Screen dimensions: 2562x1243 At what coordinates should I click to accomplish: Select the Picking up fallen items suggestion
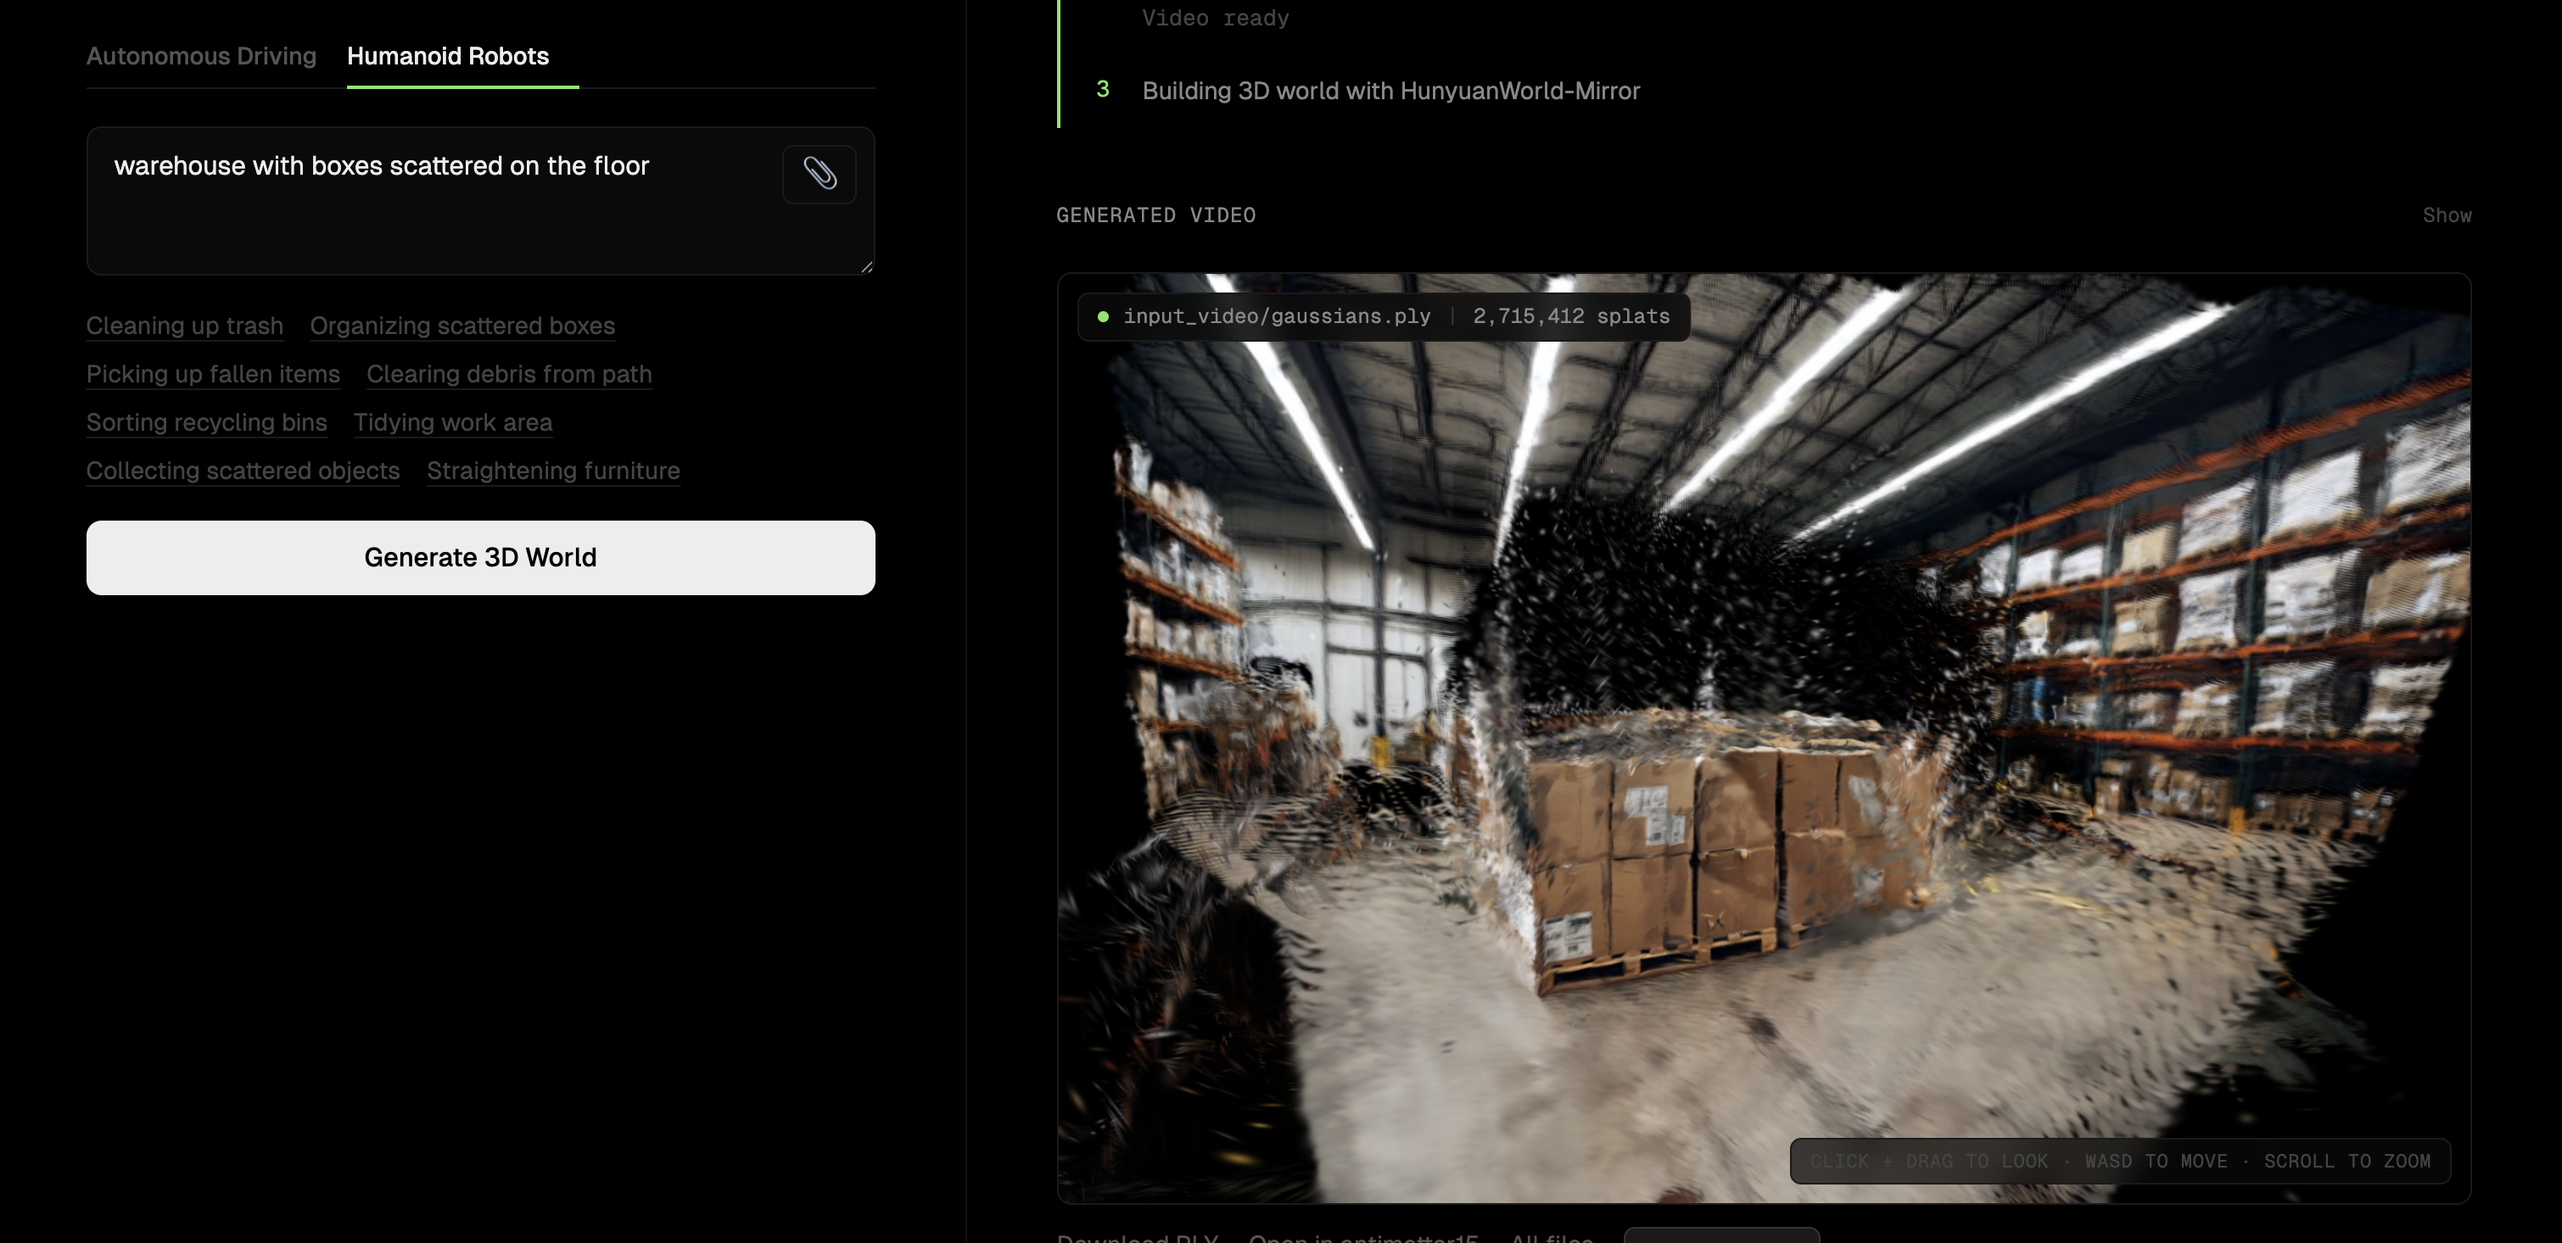pos(213,375)
